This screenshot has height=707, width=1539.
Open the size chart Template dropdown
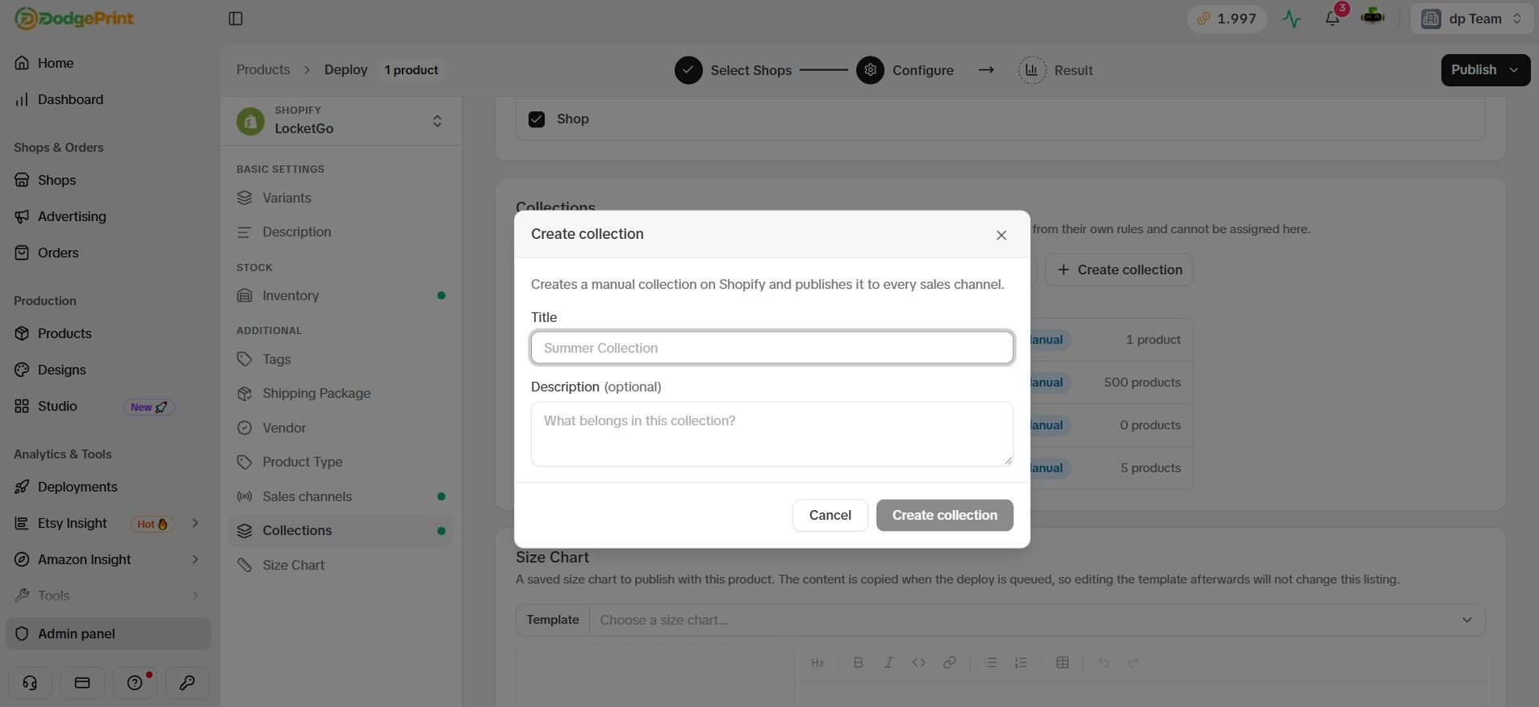pos(1037,620)
